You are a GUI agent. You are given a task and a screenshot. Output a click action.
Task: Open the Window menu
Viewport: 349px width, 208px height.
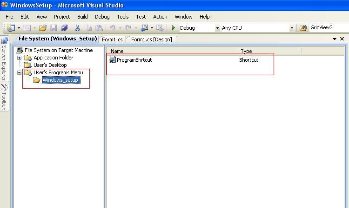[x=183, y=17]
